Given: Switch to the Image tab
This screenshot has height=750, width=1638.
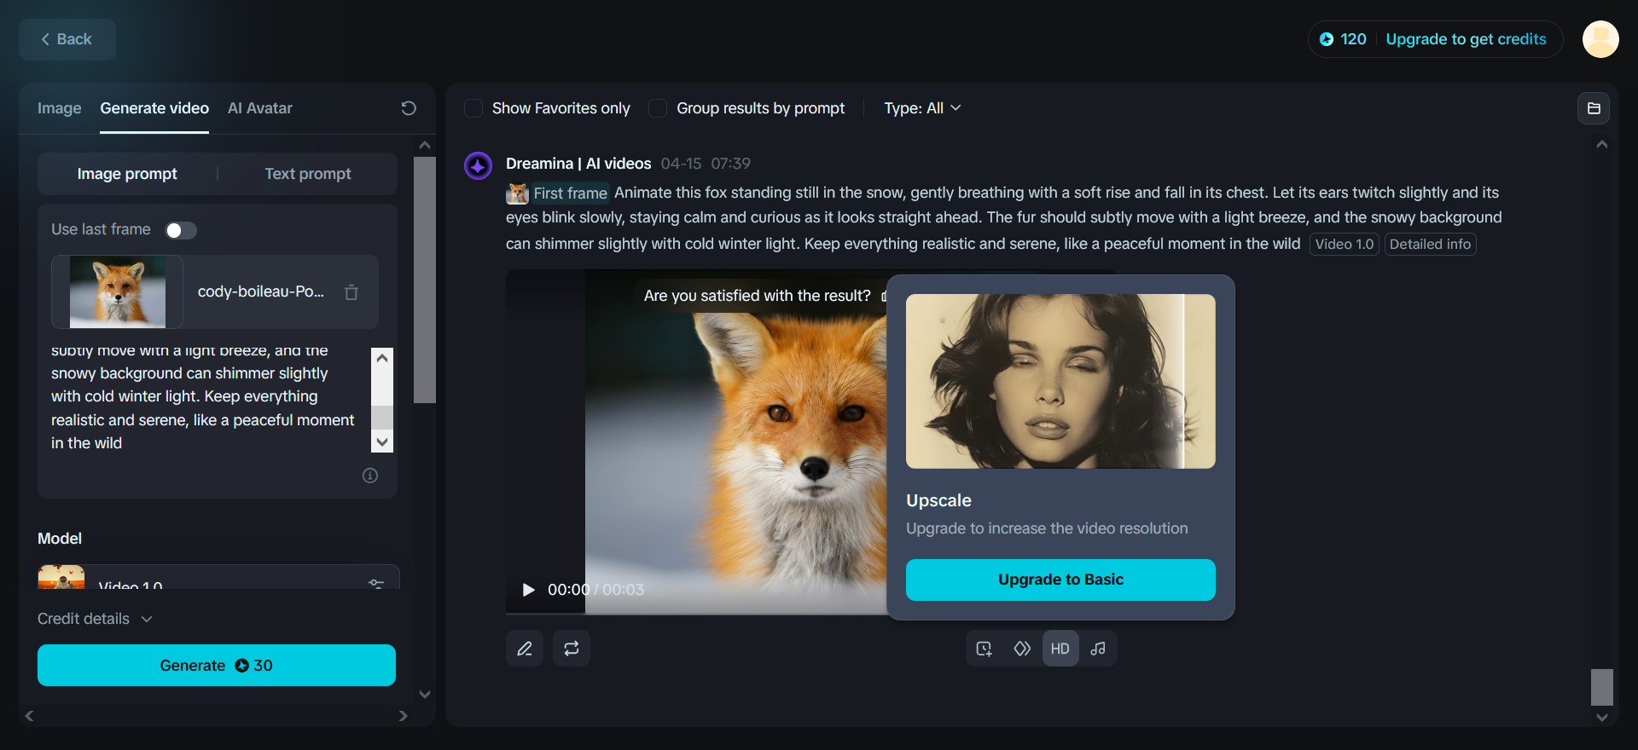Looking at the screenshot, I should (60, 108).
